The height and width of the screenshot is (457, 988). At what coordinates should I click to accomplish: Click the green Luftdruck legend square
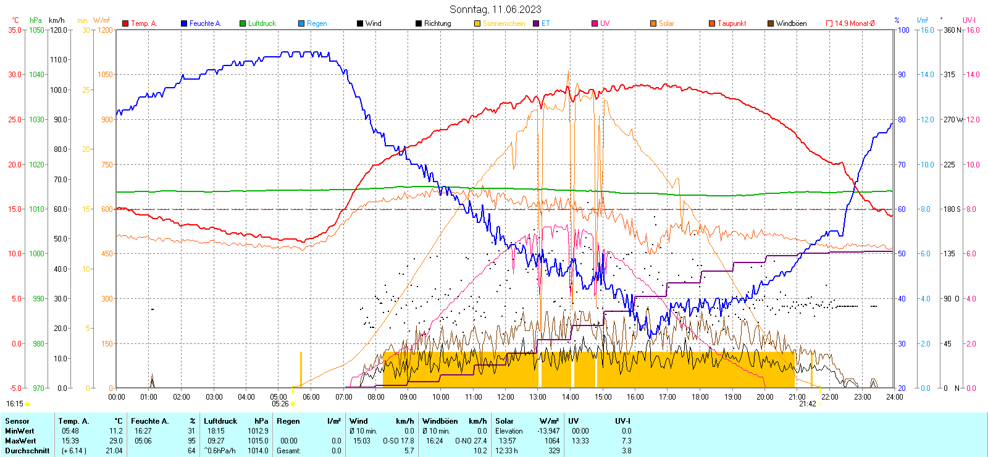[243, 23]
